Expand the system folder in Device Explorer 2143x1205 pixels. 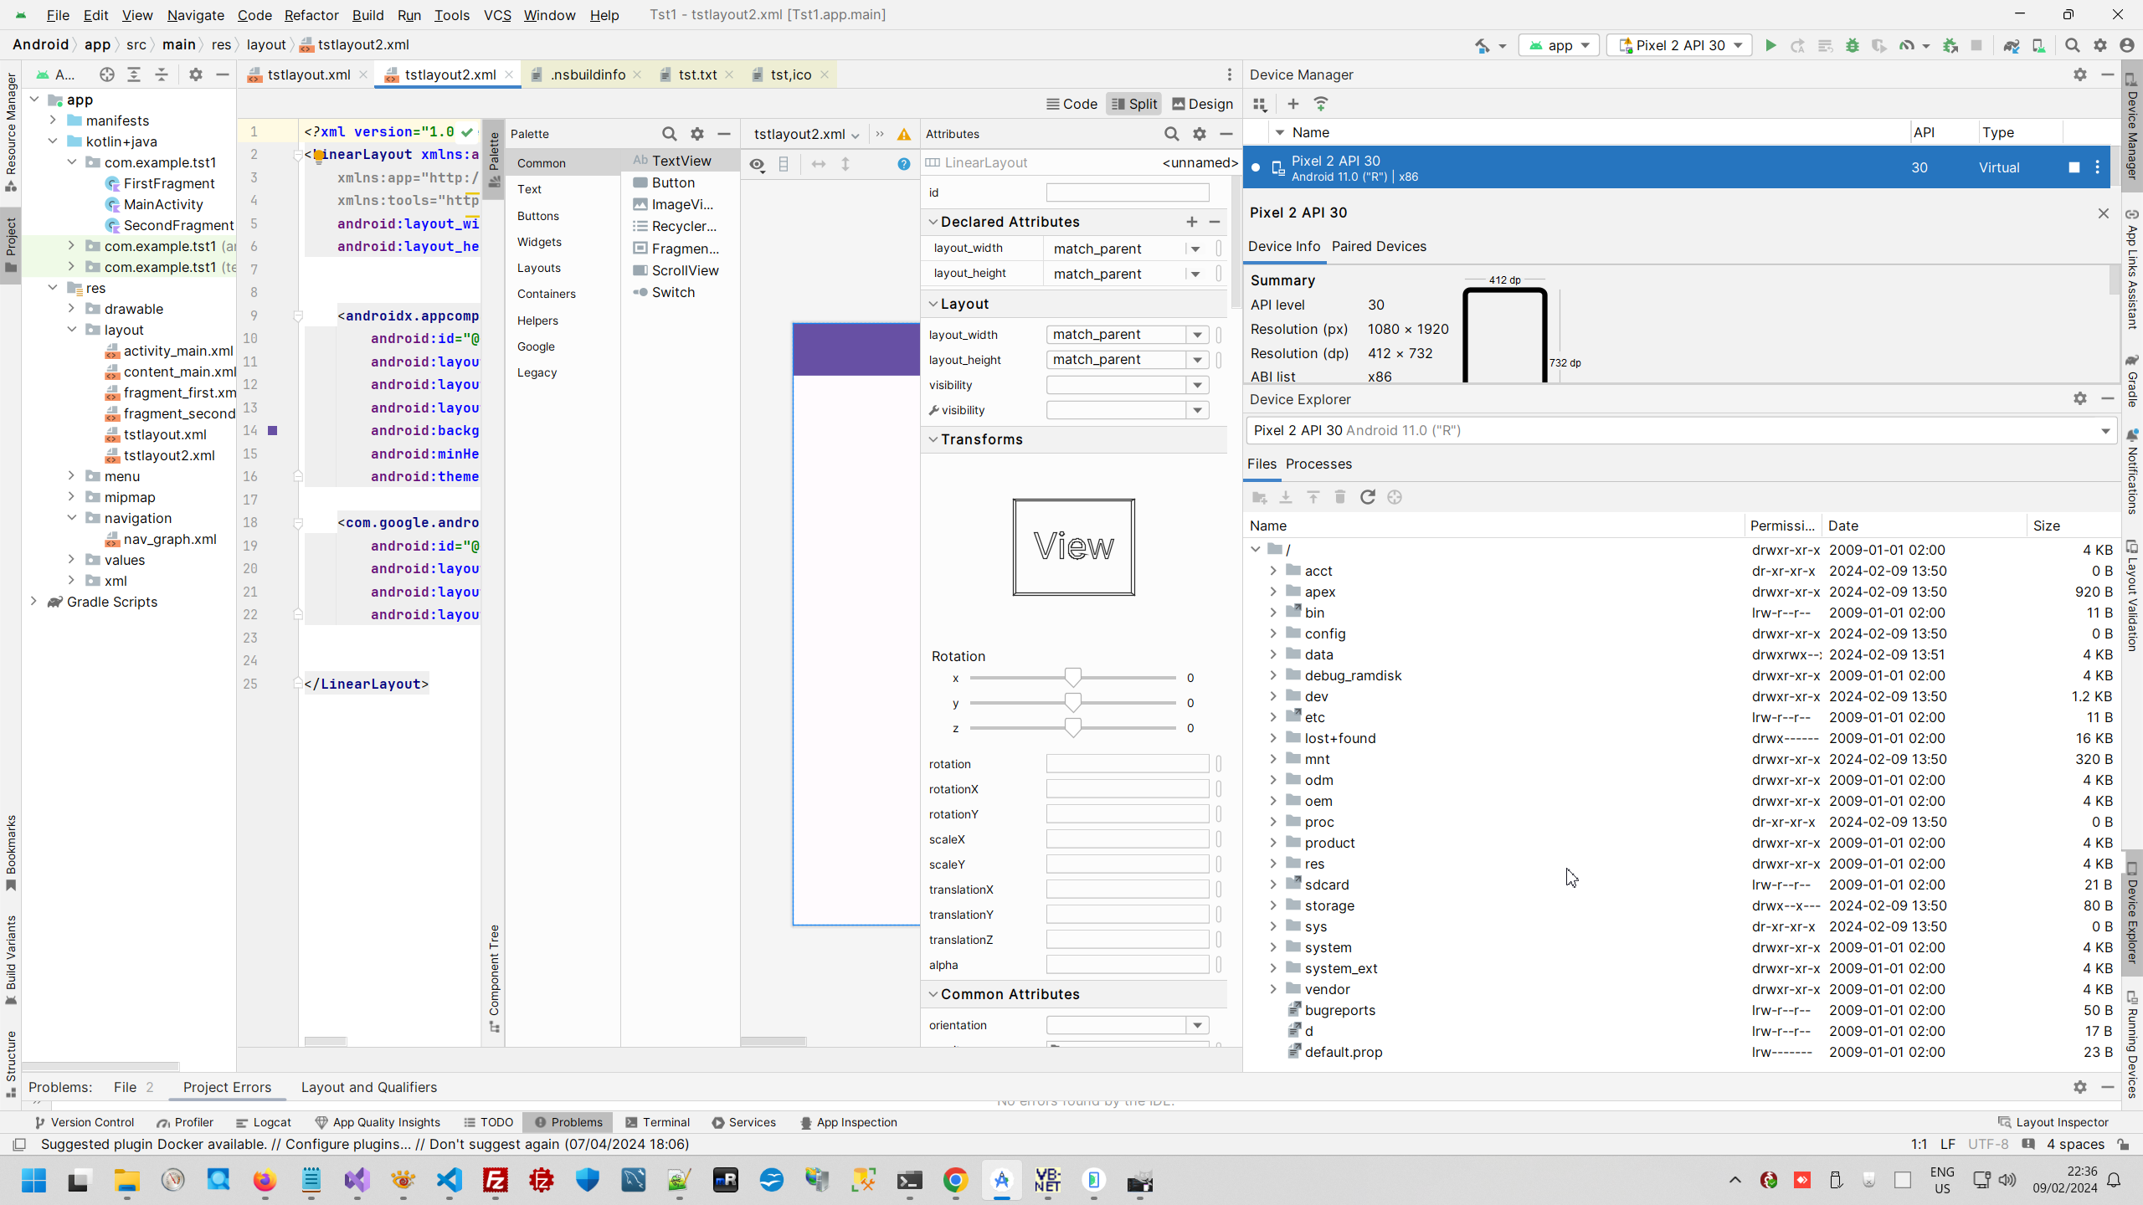[1274, 947]
